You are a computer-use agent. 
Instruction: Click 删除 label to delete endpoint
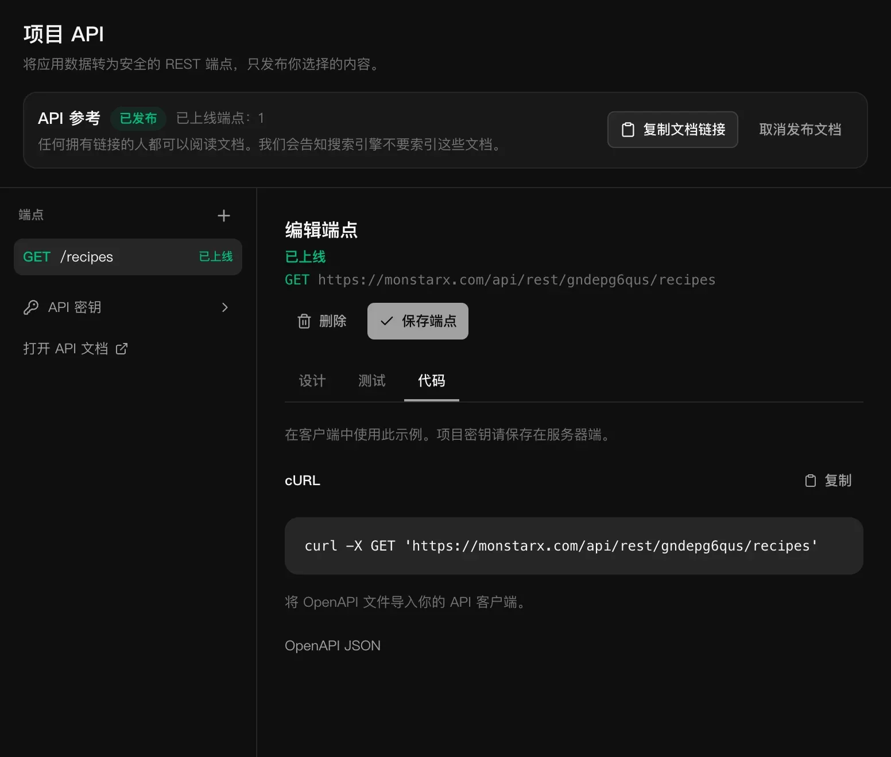tap(333, 321)
